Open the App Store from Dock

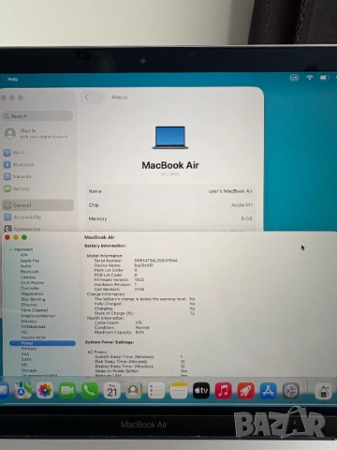click(x=269, y=390)
